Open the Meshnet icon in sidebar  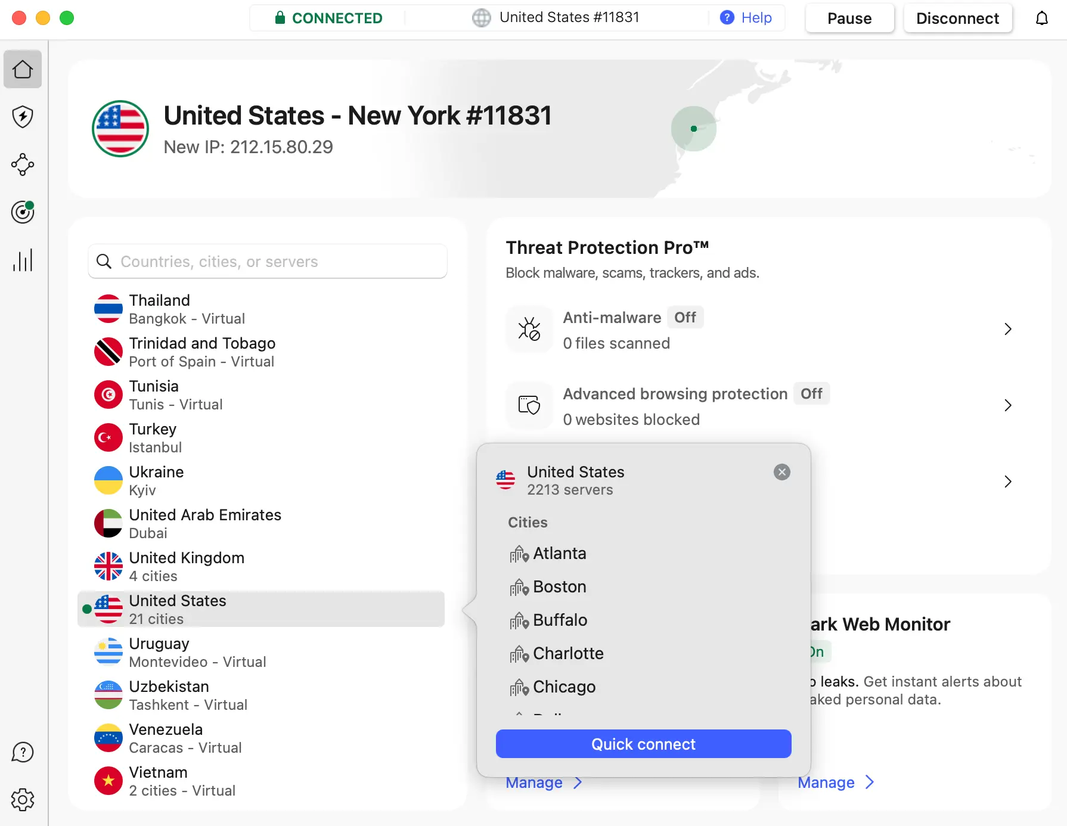pyautogui.click(x=23, y=164)
